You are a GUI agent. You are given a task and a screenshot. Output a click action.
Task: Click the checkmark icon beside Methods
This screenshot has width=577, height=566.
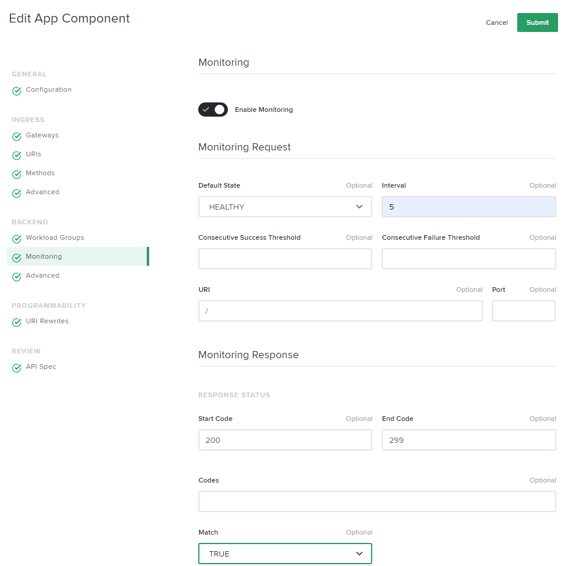click(x=17, y=175)
